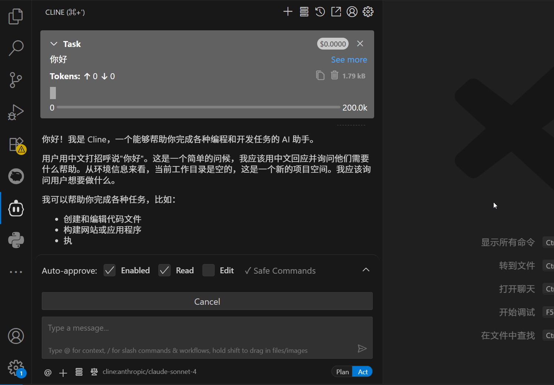Open Cline settings gear in panel header
This screenshot has height=385, width=554.
click(368, 12)
